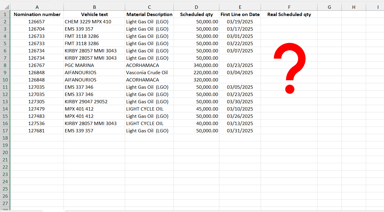
Task: Select column B header
Action: click(x=94, y=7)
